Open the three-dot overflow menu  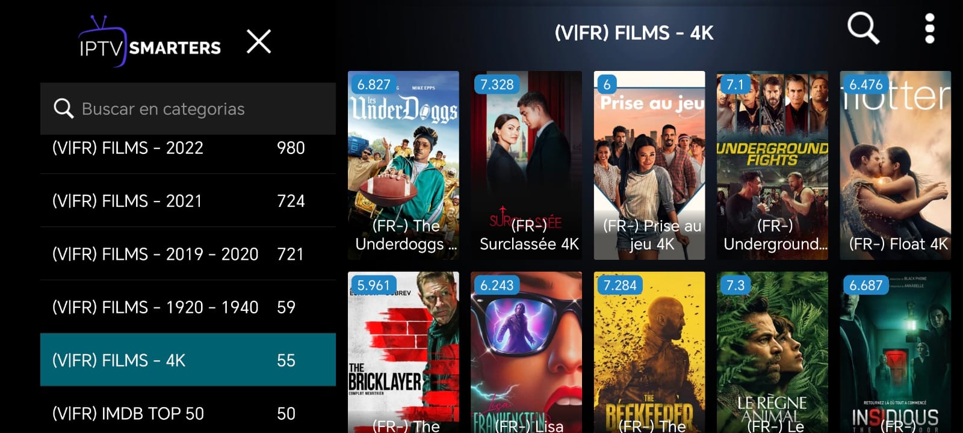pos(930,29)
